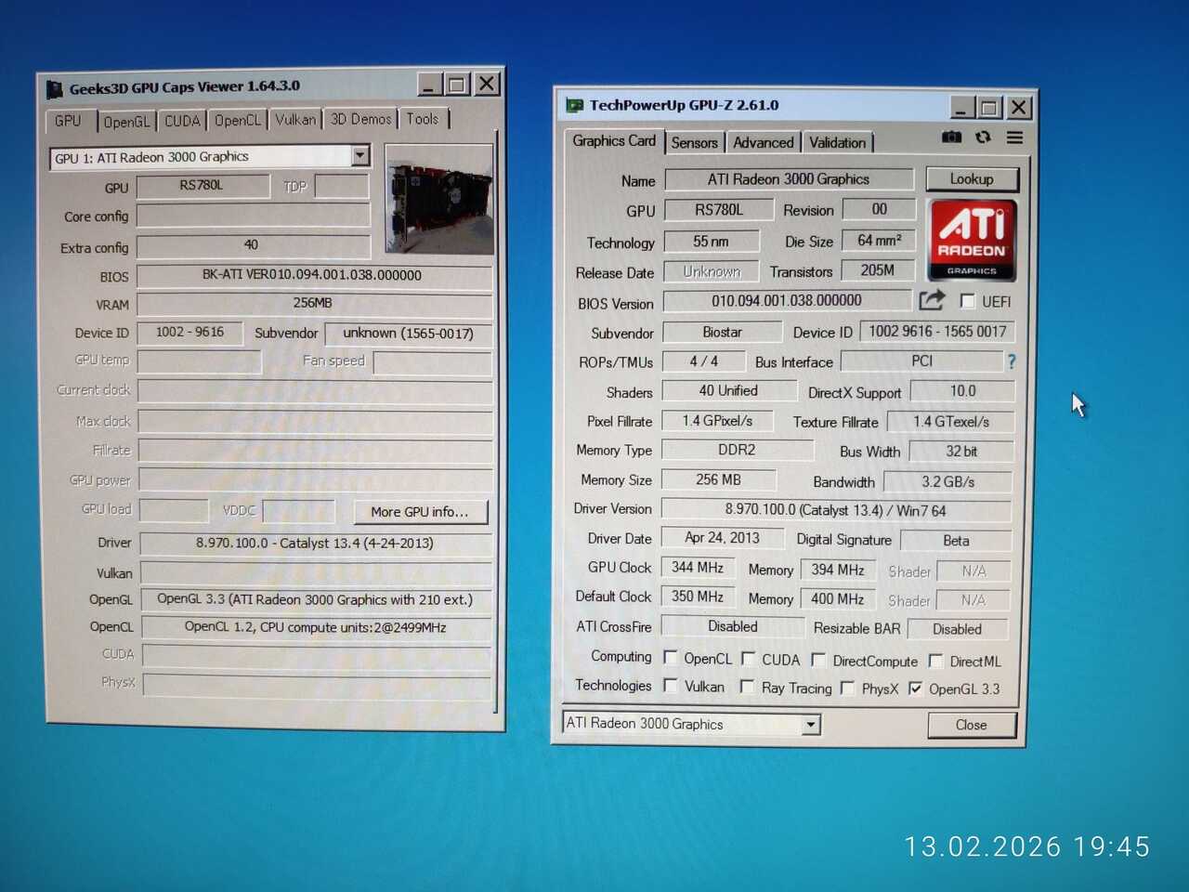Toggle the DirectML checkbox
1189x892 pixels.
tap(935, 661)
